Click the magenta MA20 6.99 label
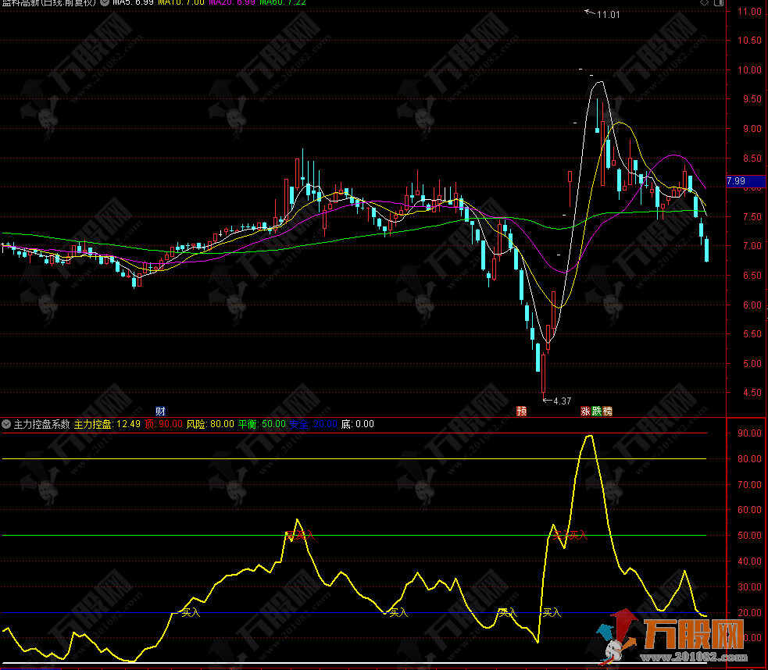 (232, 2)
